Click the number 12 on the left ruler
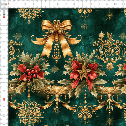 4,115
